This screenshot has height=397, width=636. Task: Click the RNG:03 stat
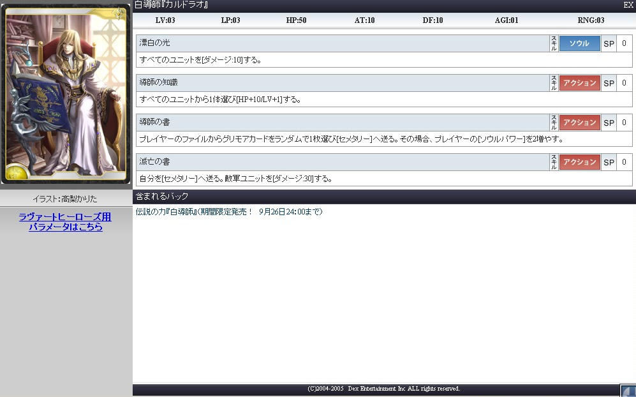591,20
